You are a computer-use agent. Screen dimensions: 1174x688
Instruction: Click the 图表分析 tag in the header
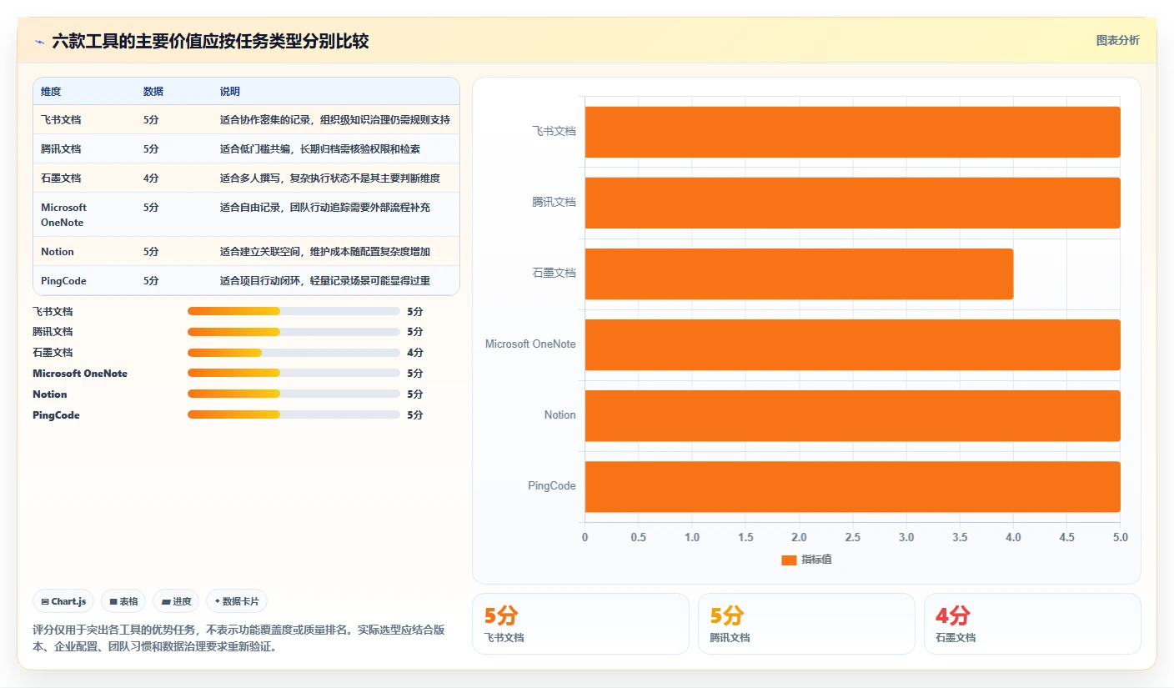point(1117,41)
